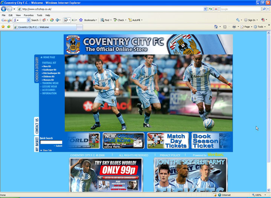Click the Favorites Center star icon
Viewport: 271px width, 198px height.
(x=3, y=27)
